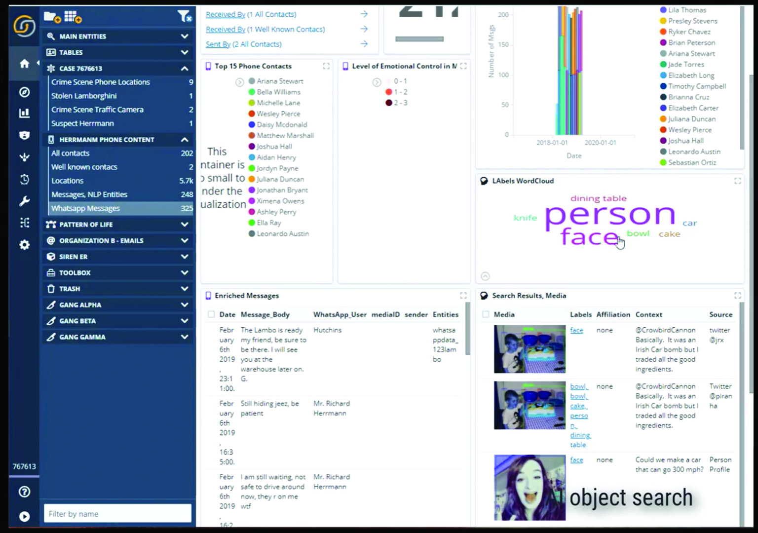Open the compass explore icon

(x=24, y=92)
